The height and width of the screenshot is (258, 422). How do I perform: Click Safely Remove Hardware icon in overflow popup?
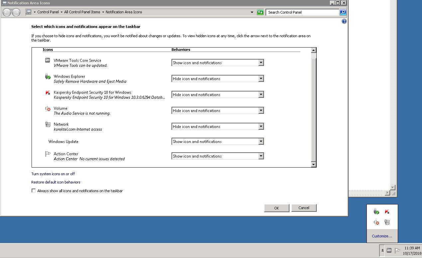[376, 212]
